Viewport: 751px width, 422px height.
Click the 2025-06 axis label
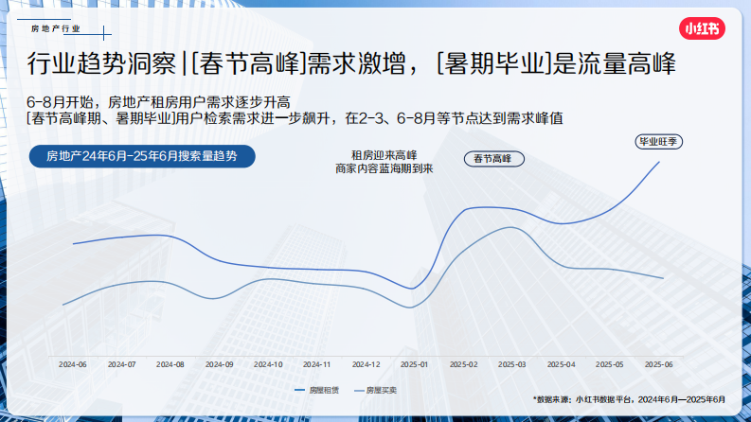click(x=658, y=364)
